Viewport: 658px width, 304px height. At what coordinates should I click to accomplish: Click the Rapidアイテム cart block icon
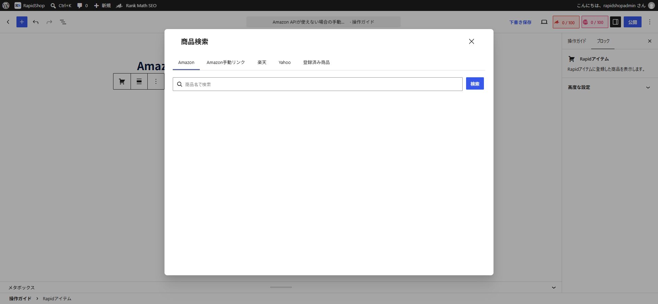122,81
